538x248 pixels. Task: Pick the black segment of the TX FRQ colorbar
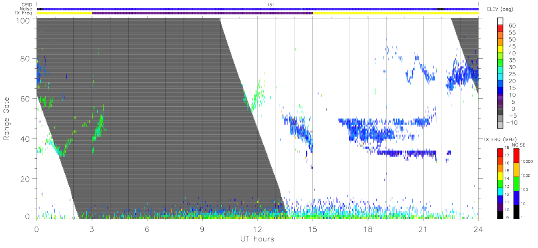point(500,214)
